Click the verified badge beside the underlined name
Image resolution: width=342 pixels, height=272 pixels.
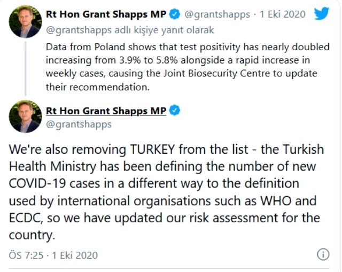[x=174, y=111]
